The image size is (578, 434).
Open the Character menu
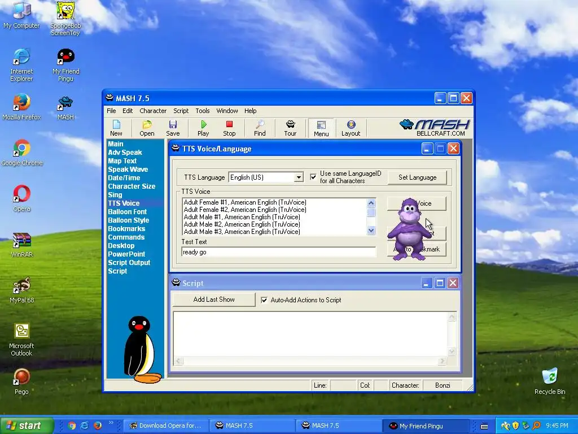[x=153, y=111]
